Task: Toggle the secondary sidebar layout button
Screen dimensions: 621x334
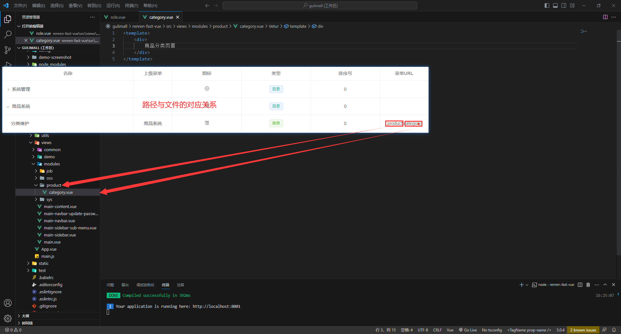Action: pos(564,5)
